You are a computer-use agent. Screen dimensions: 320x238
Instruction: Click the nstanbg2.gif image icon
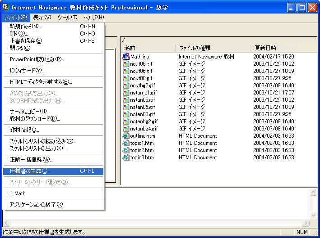[126, 121]
